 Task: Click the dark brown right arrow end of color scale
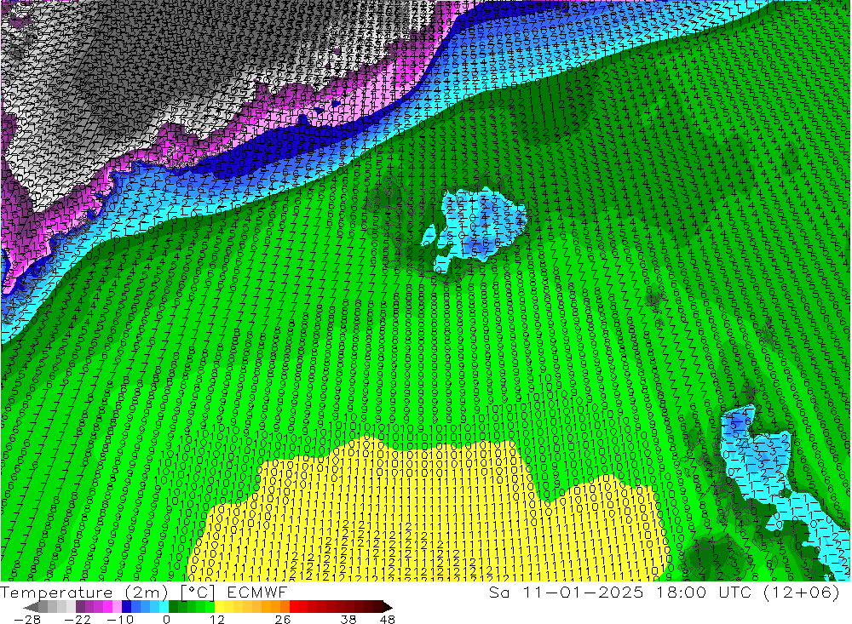coord(388,607)
